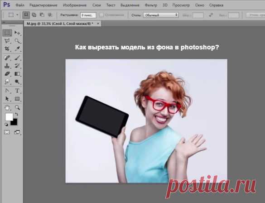The height and width of the screenshot is (203, 265).
Task: Collapse the toolbox using the double-arrow
Action: pos(4,23)
